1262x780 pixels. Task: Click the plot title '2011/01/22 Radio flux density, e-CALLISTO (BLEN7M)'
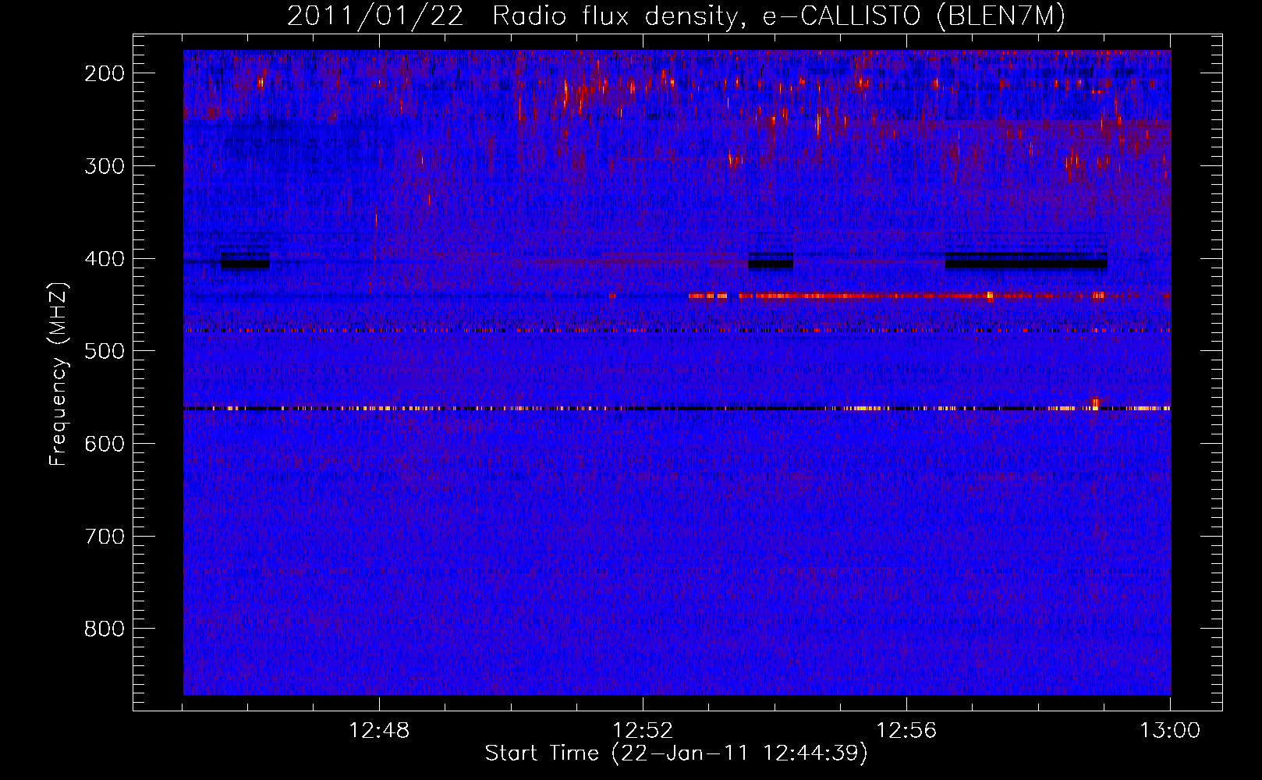point(676,16)
